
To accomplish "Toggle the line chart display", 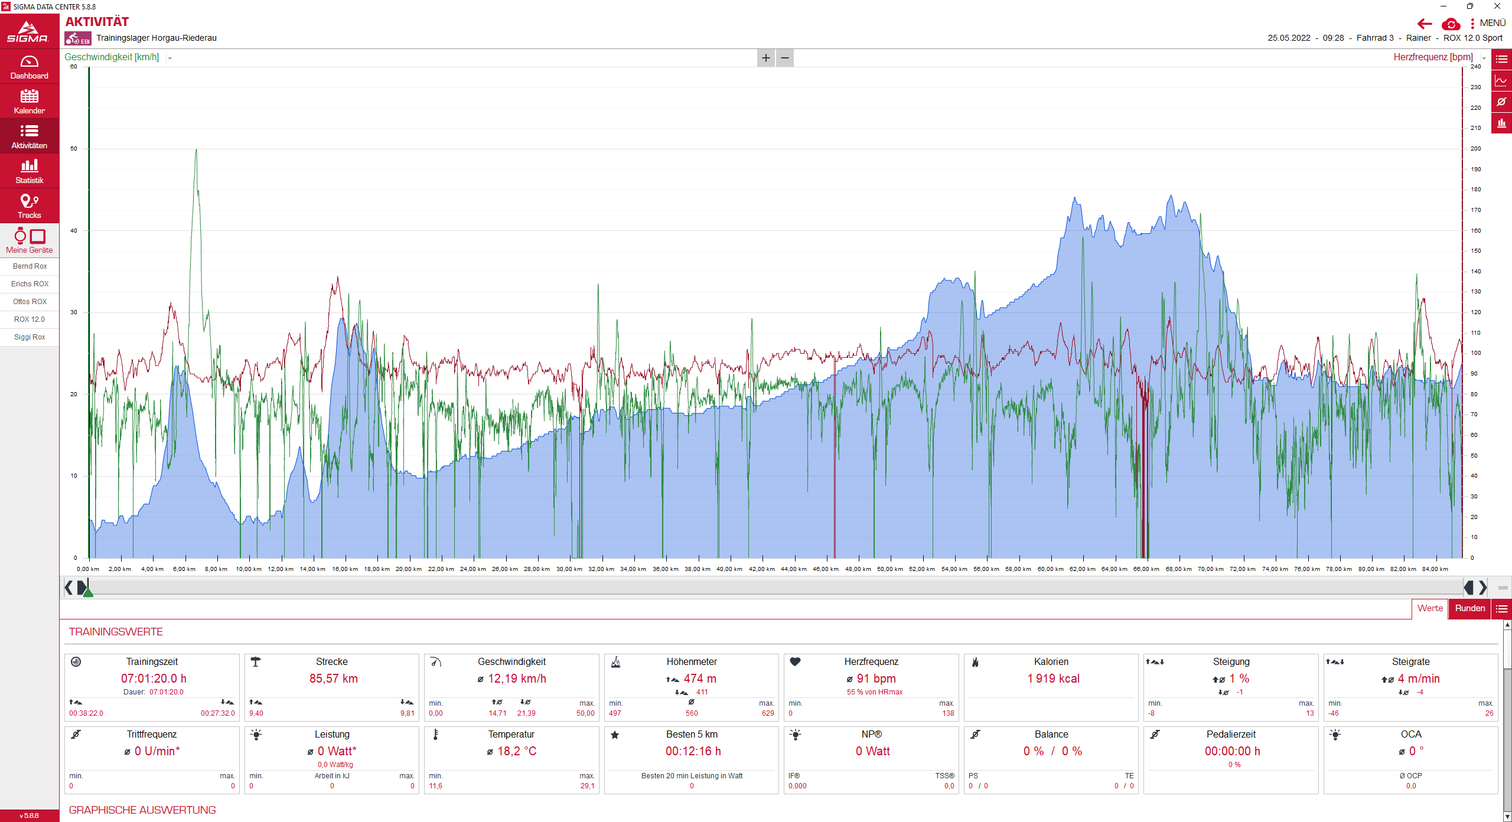I will pos(1501,81).
